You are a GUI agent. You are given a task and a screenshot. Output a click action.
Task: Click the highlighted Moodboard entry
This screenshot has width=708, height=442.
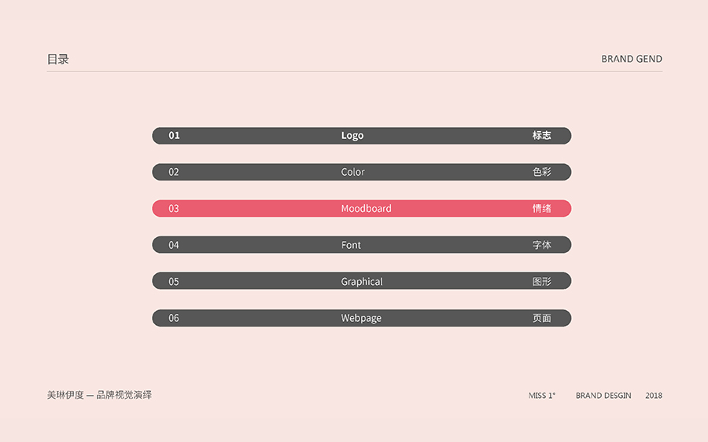pos(366,209)
